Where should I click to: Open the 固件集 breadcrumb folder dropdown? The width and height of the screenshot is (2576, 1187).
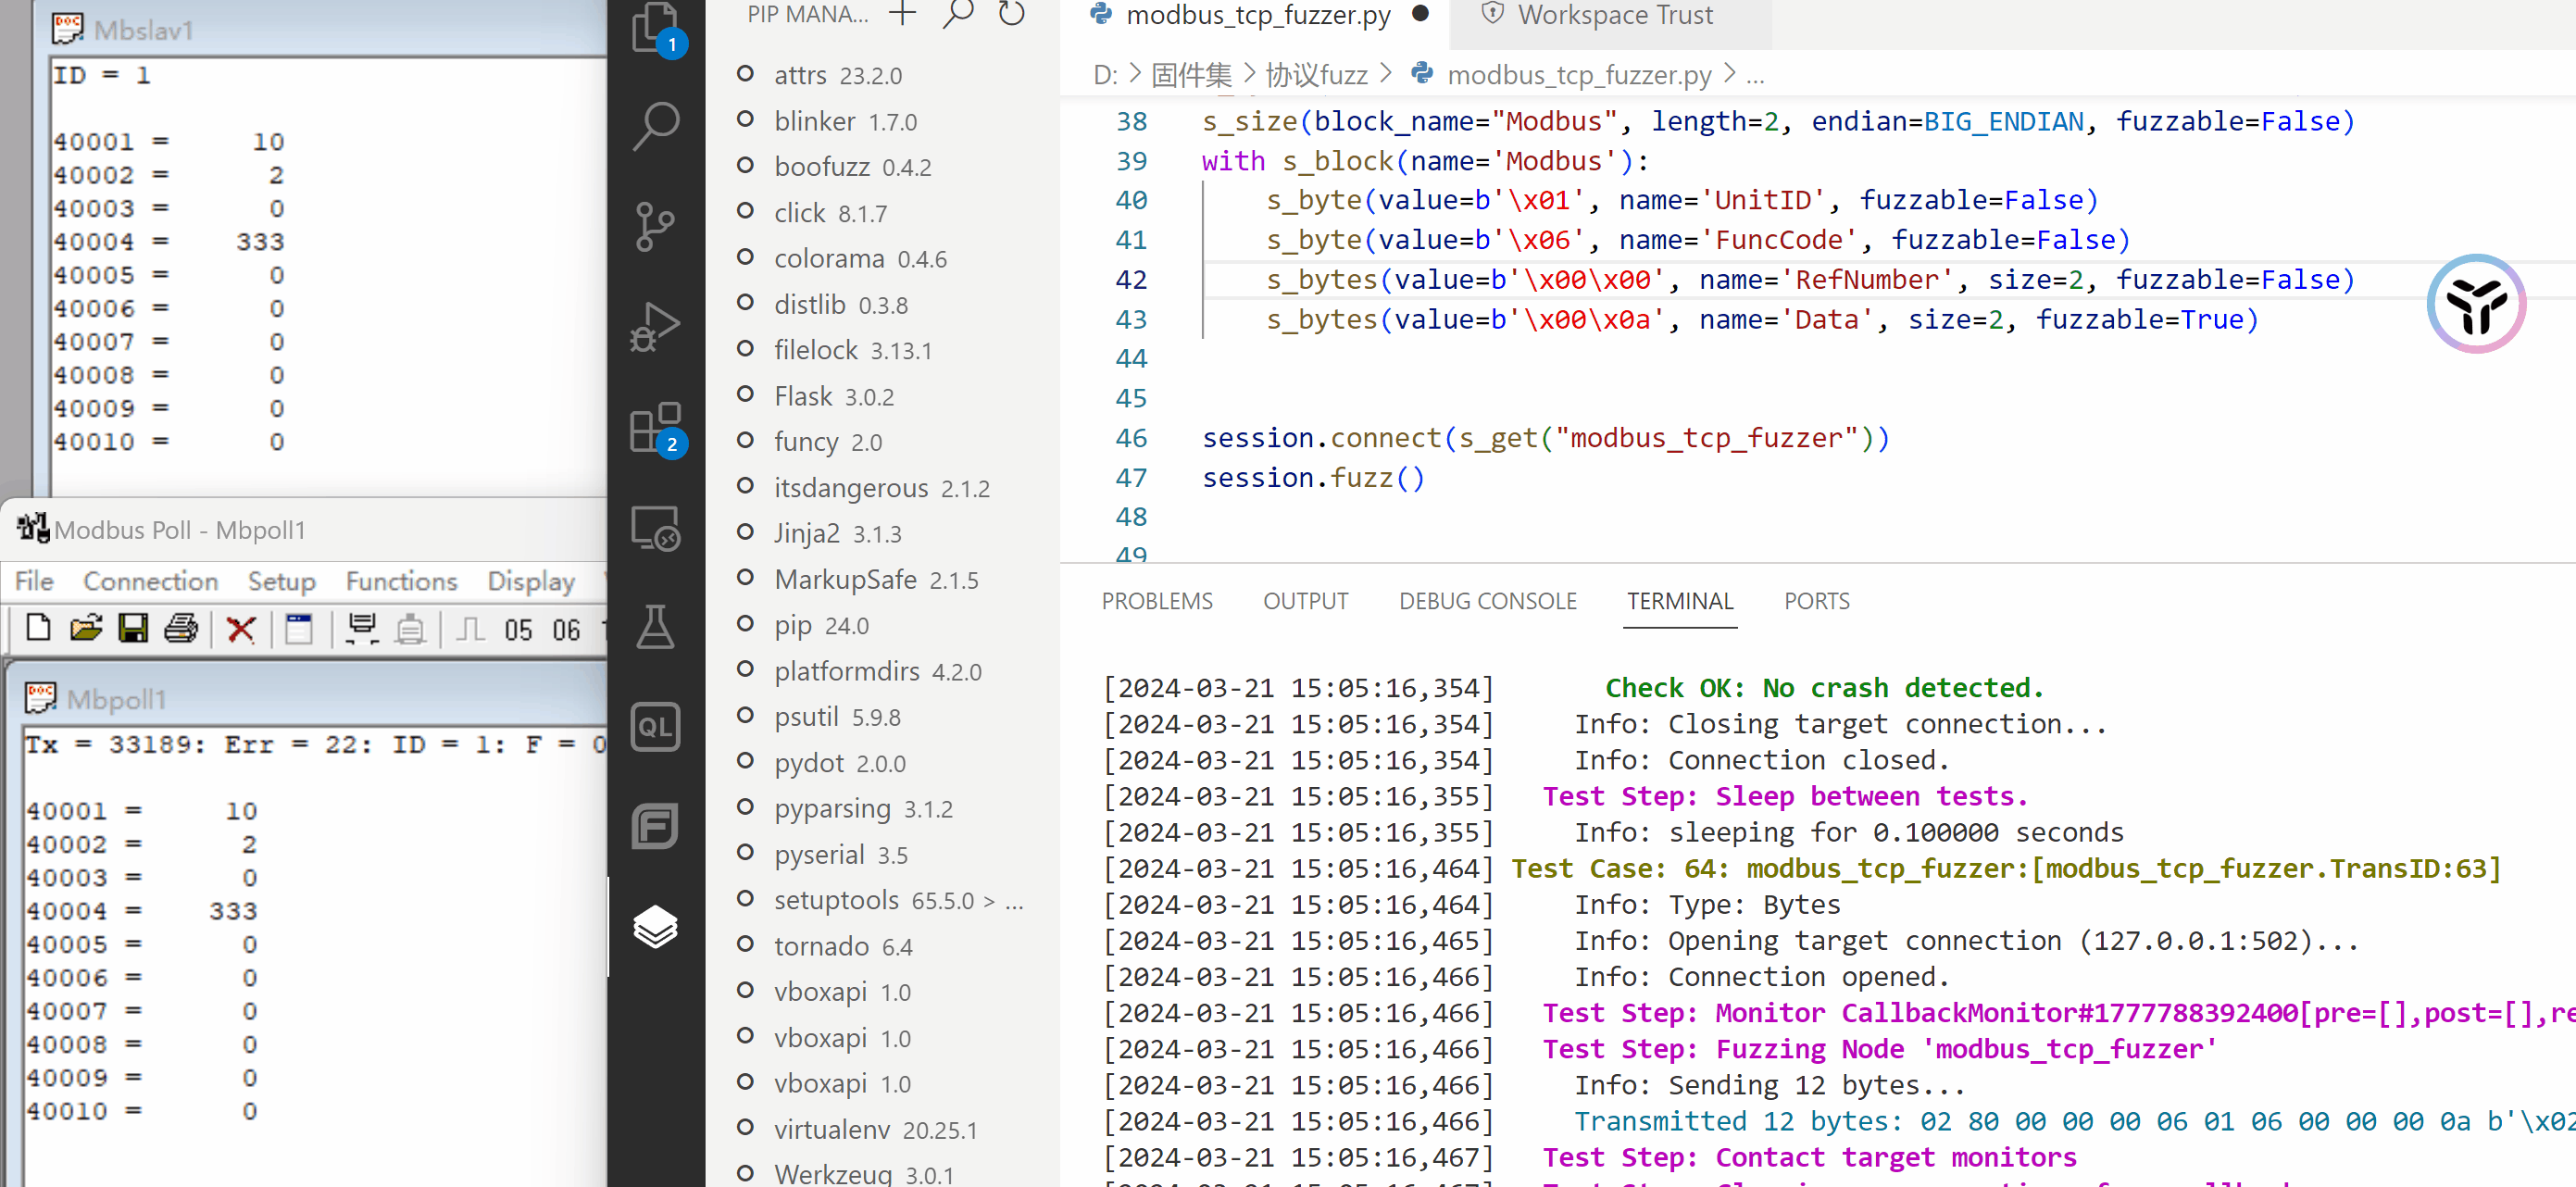1190,75
